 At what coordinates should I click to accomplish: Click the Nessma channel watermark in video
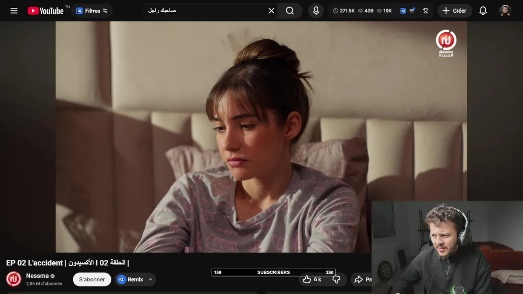click(446, 43)
